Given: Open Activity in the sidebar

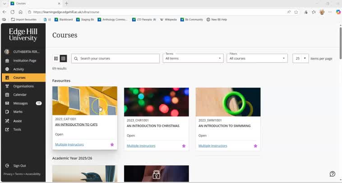Looking at the screenshot, I should pyautogui.click(x=23, y=69).
